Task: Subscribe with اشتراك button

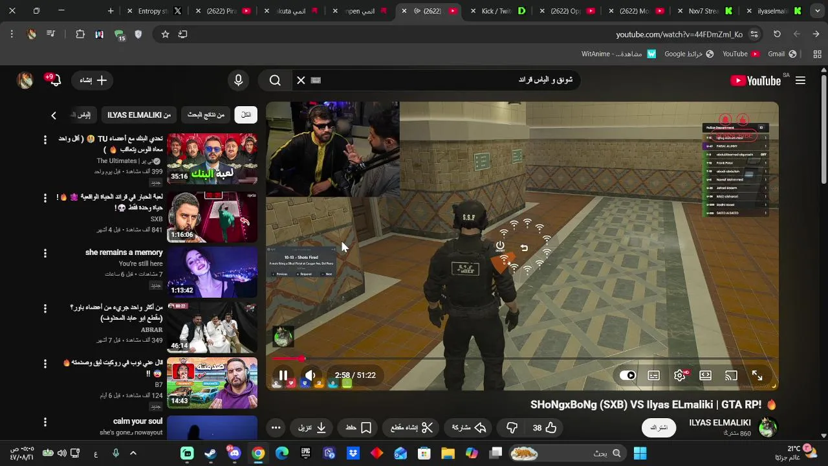Action: (659, 428)
